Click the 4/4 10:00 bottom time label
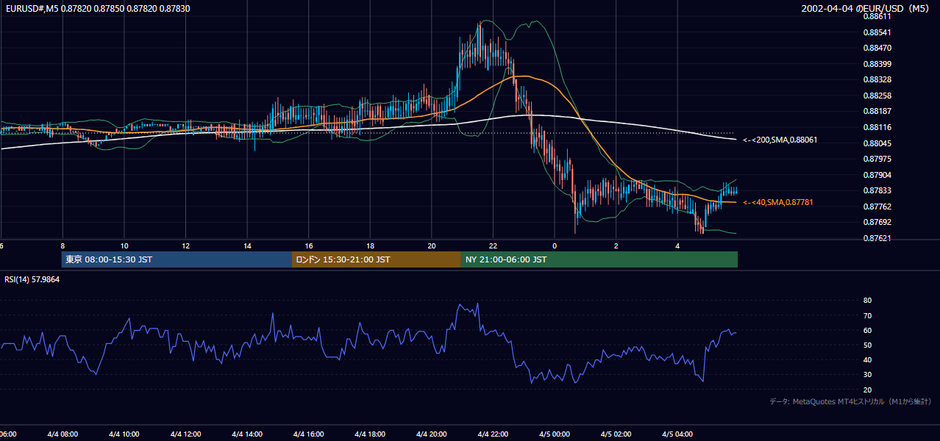This screenshot has width=940, height=441. pyautogui.click(x=123, y=434)
